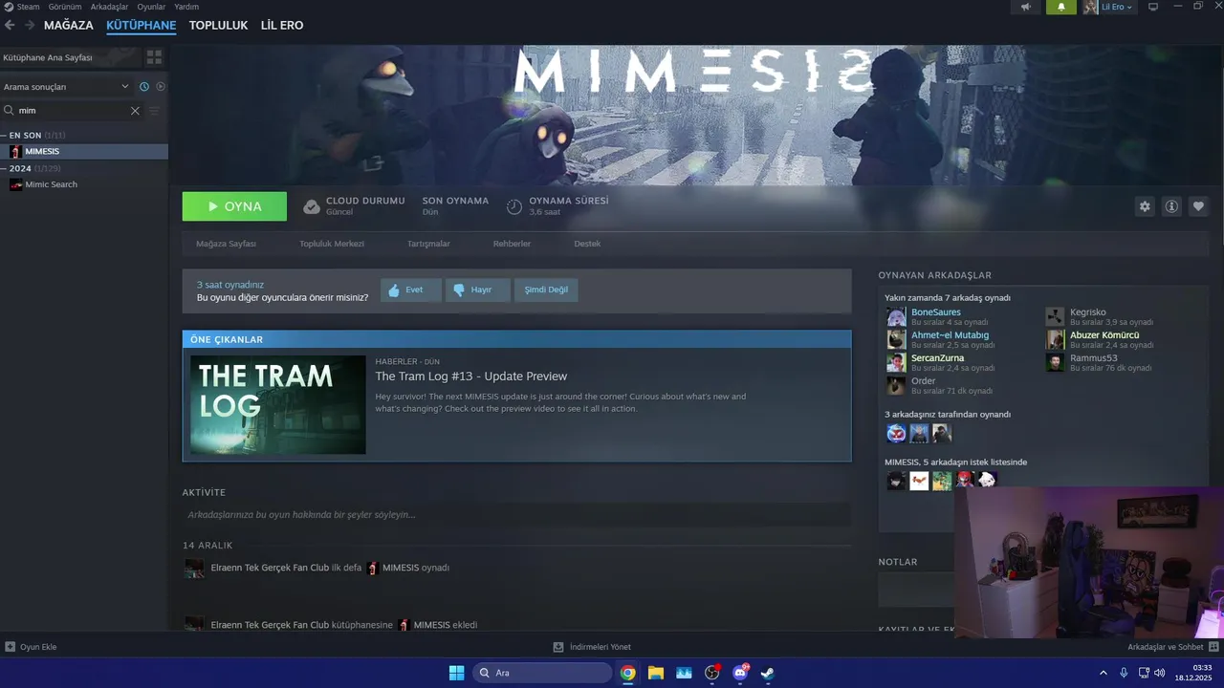
Task: Open friend Abuzer Kömürcü profile
Action: [1104, 335]
